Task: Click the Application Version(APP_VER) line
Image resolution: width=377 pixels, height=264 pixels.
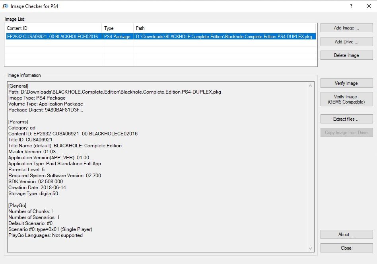Action: [49, 158]
